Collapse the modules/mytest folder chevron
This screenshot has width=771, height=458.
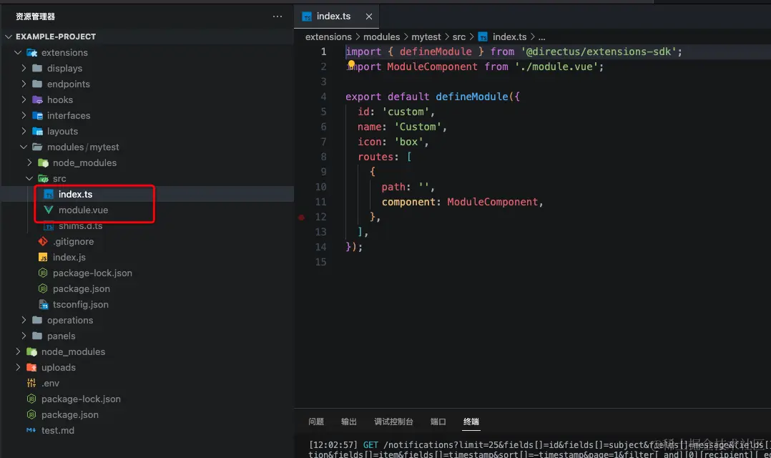coord(24,147)
